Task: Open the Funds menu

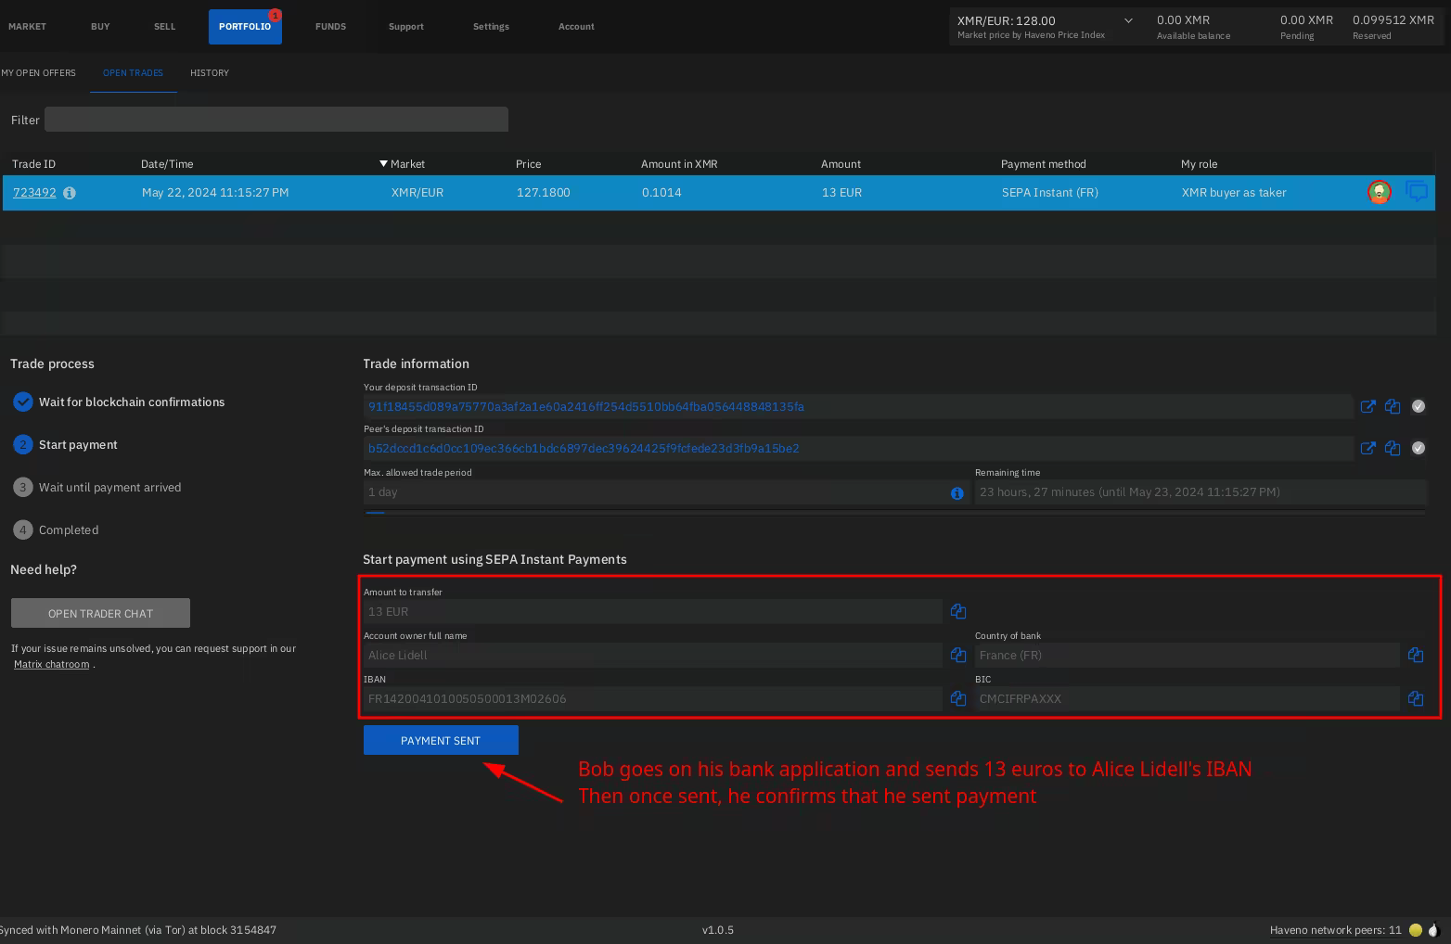Action: pos(330,26)
